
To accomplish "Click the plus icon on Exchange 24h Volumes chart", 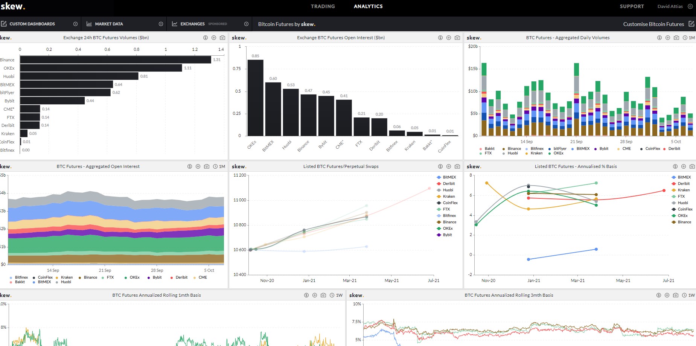I will pos(214,38).
